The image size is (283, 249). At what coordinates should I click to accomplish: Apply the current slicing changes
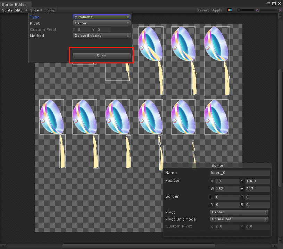pos(217,10)
